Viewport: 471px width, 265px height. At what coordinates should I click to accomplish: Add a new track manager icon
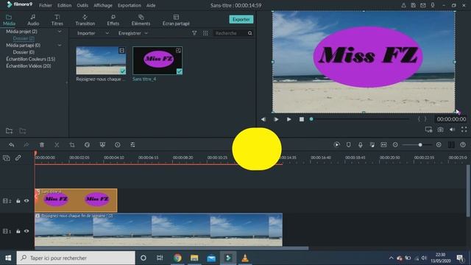pyautogui.click(x=7, y=158)
